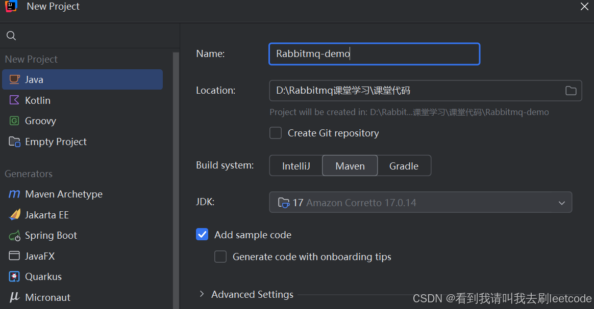
Task: Select Java in project type list
Action: (x=83, y=79)
